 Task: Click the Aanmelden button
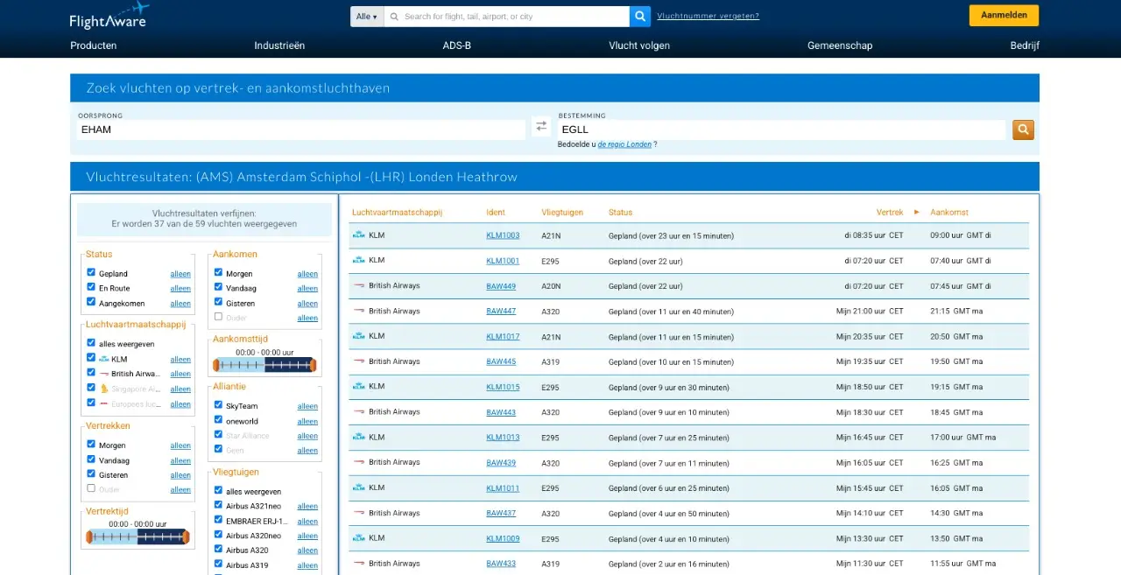[x=1004, y=15]
